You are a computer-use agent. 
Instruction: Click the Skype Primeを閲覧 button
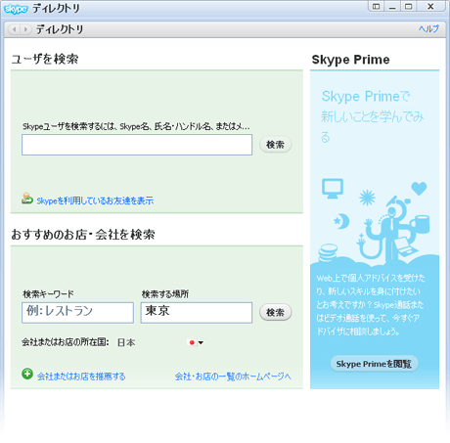point(374,364)
